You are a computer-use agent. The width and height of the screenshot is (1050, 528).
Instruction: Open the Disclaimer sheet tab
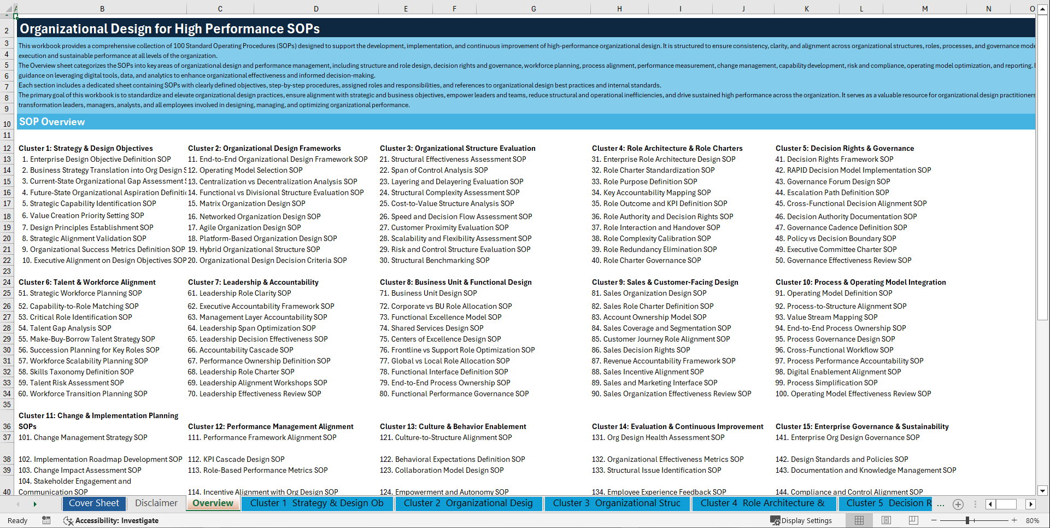[155, 503]
